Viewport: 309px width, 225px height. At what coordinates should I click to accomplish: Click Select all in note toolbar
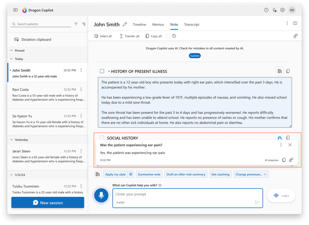103,36
